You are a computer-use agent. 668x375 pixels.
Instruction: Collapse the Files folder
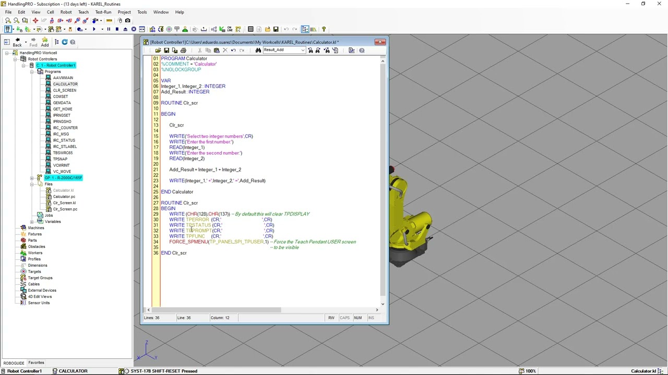(x=32, y=184)
